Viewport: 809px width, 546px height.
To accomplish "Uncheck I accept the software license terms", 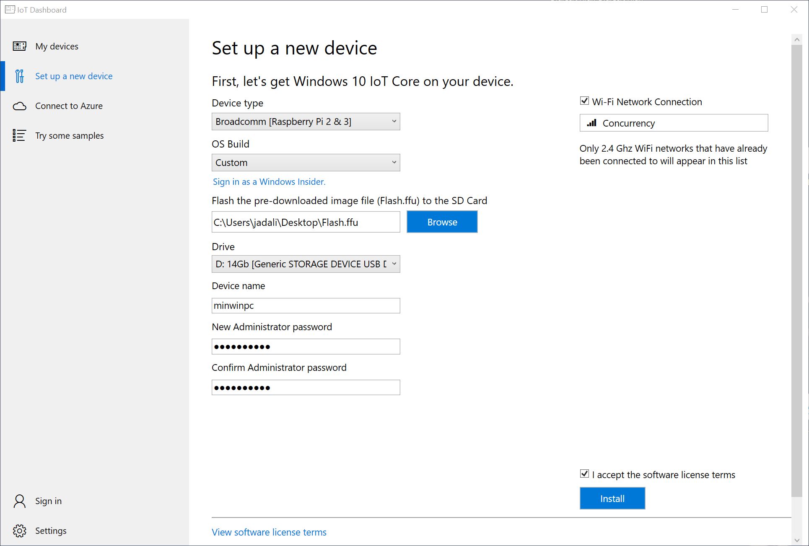I will tap(583, 474).
